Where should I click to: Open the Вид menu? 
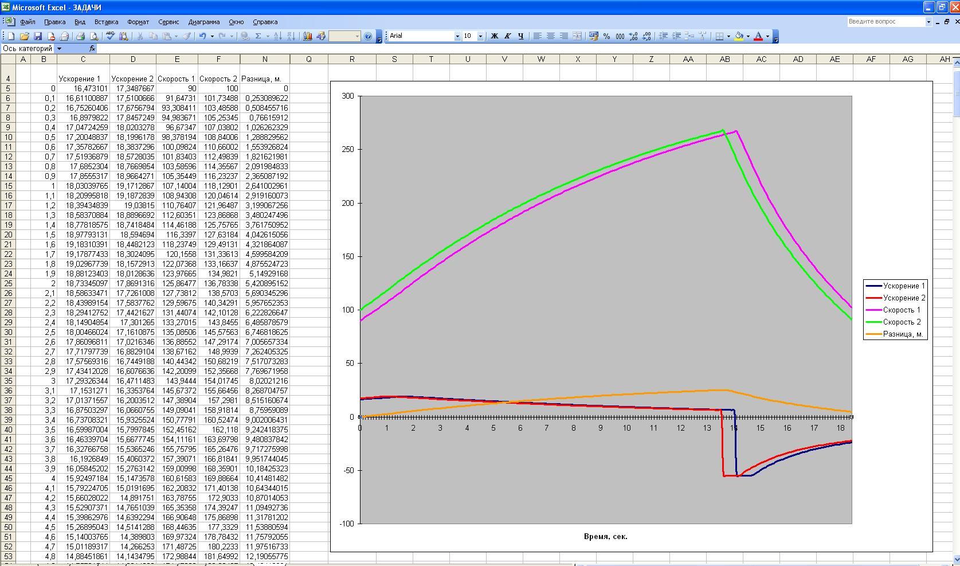point(80,22)
